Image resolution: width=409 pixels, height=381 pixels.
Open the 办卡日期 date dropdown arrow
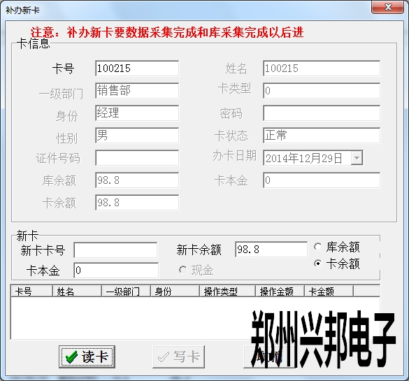coord(357,158)
